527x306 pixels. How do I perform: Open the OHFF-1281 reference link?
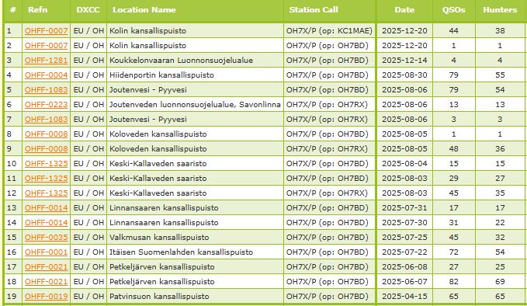coord(47,61)
